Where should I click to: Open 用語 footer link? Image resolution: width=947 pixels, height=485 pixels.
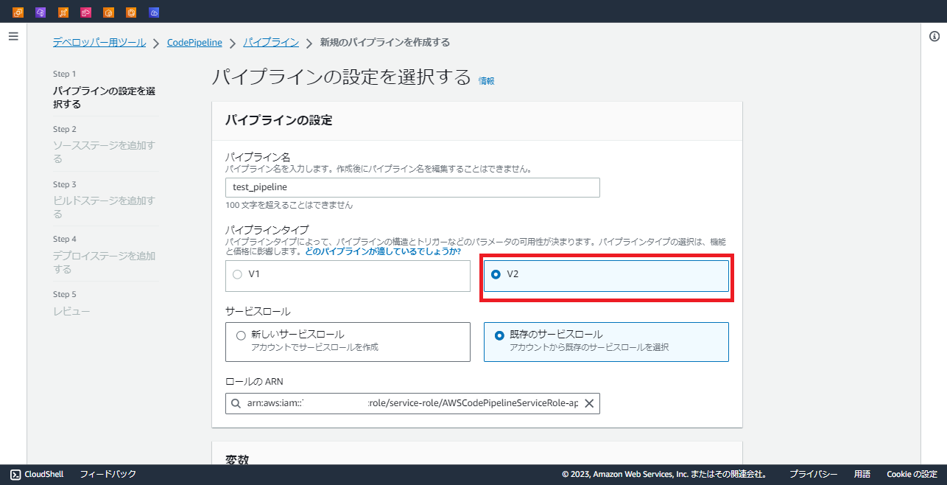point(862,474)
